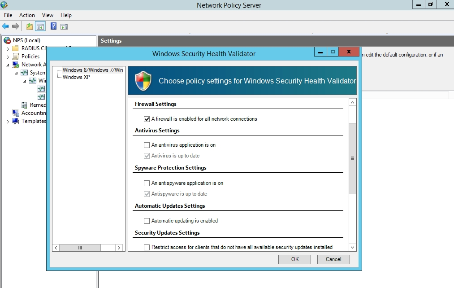This screenshot has height=288, width=454.
Task: Click the Network Policy Server title bar app icon
Action: 4,4
